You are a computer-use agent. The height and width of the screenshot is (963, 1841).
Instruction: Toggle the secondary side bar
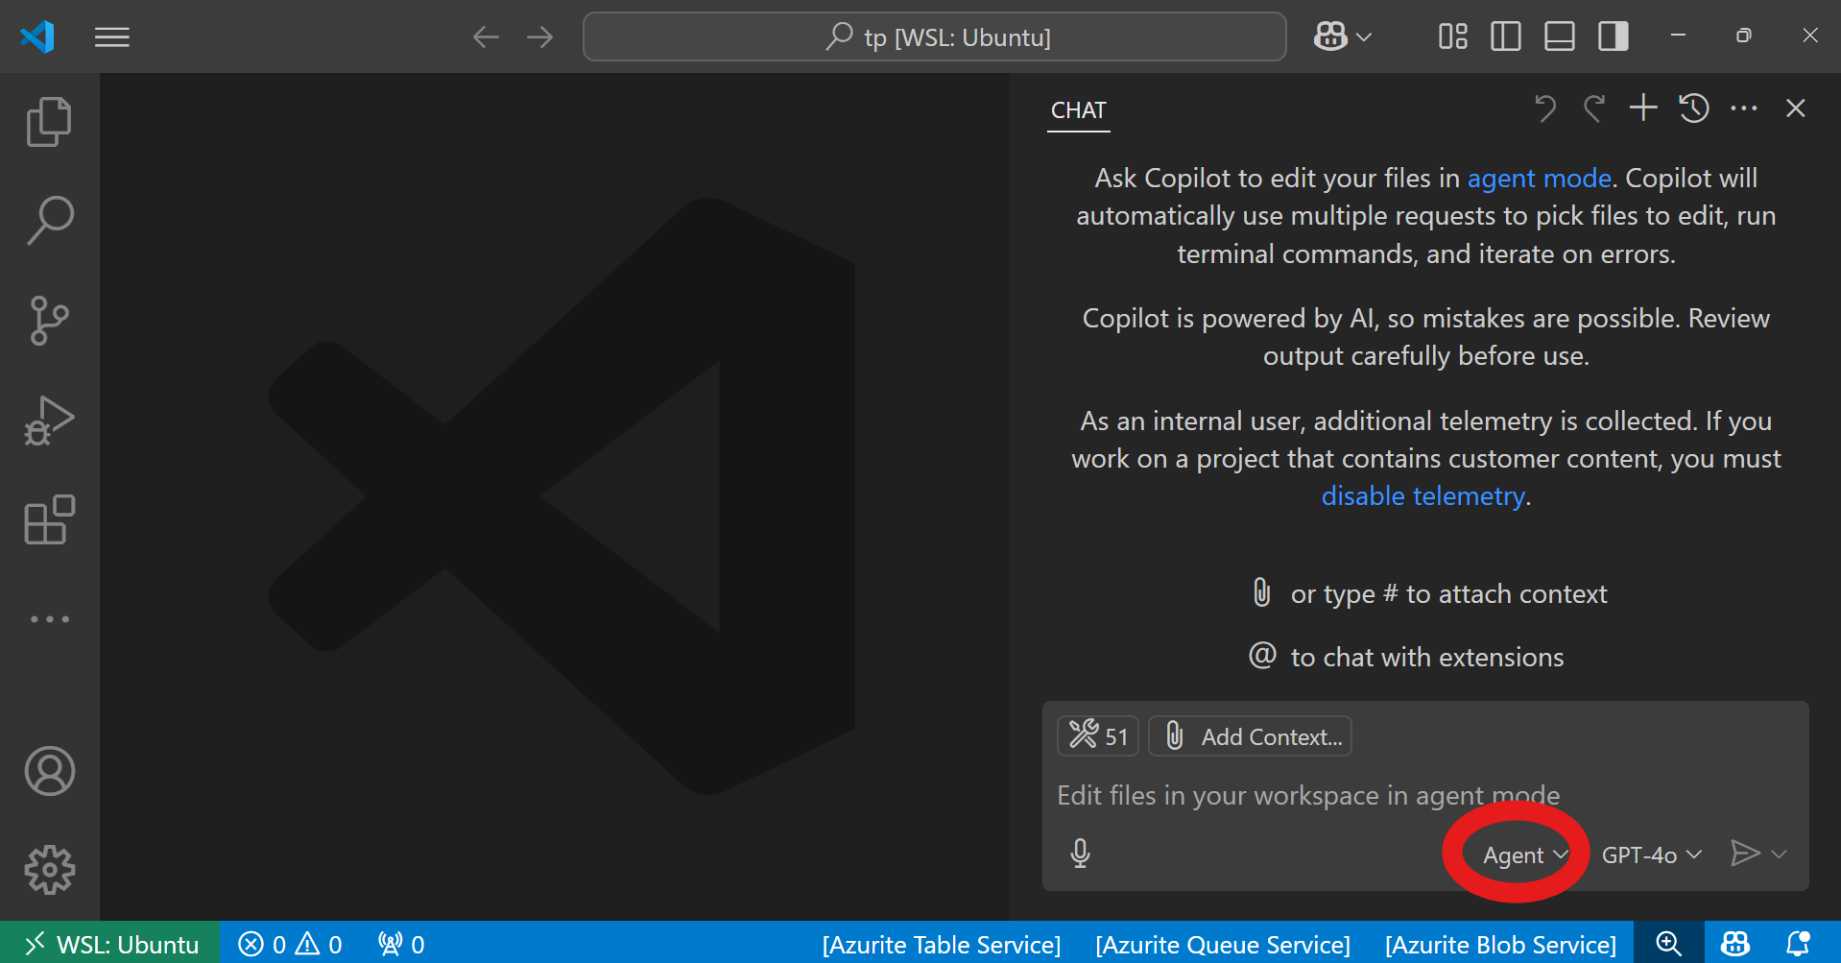click(x=1613, y=37)
